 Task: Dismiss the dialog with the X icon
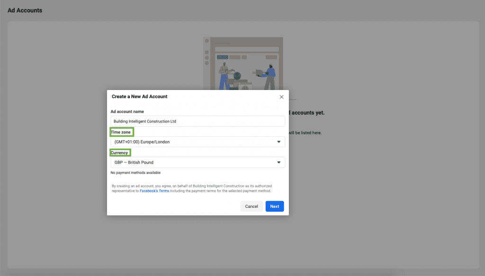[281, 97]
